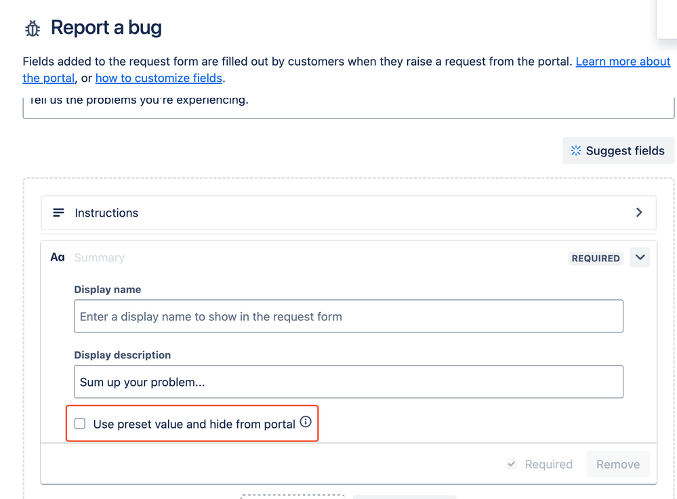This screenshot has height=499, width=677.
Task: Focus the Display name input field
Action: coord(348,316)
